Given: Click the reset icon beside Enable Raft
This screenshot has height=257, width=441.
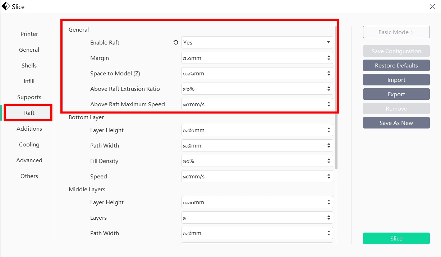Looking at the screenshot, I should point(175,42).
